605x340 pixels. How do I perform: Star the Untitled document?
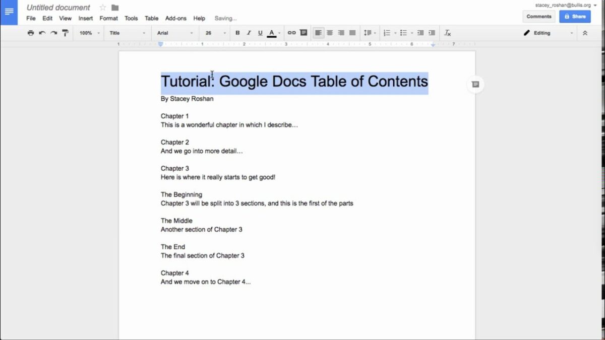click(103, 7)
